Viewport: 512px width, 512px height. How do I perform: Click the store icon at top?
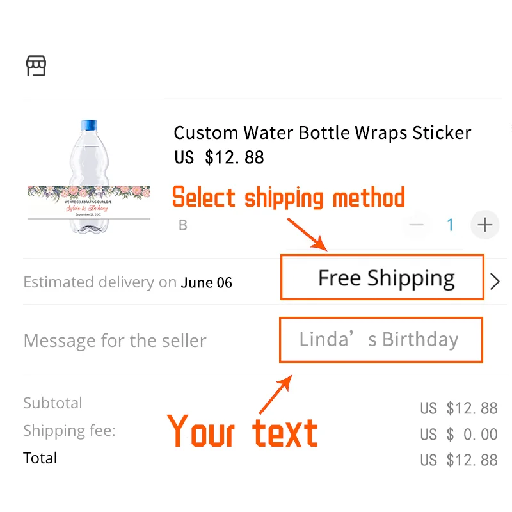(x=36, y=65)
